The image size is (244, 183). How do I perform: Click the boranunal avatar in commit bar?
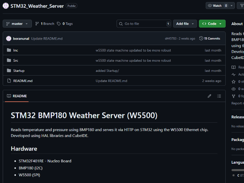click(9, 38)
